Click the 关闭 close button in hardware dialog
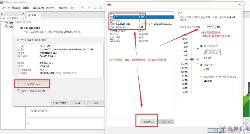250x134 pixels. point(215,131)
